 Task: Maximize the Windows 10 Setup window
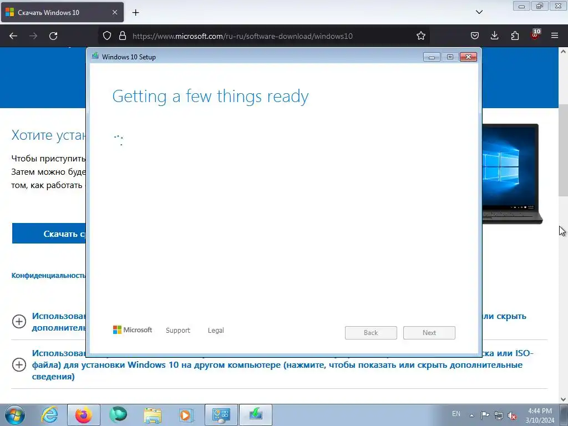pos(450,57)
